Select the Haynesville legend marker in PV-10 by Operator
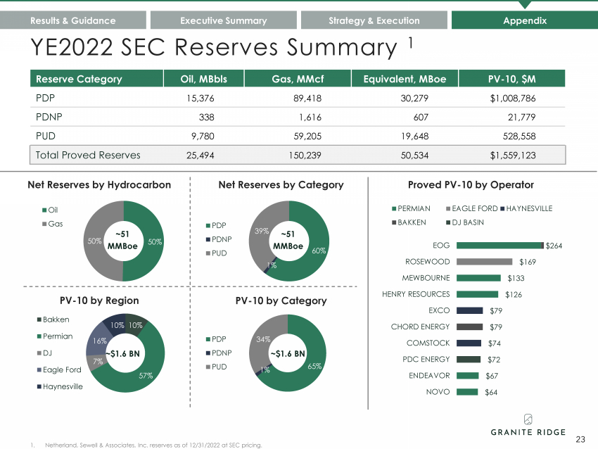The image size is (598, 449). [x=502, y=209]
